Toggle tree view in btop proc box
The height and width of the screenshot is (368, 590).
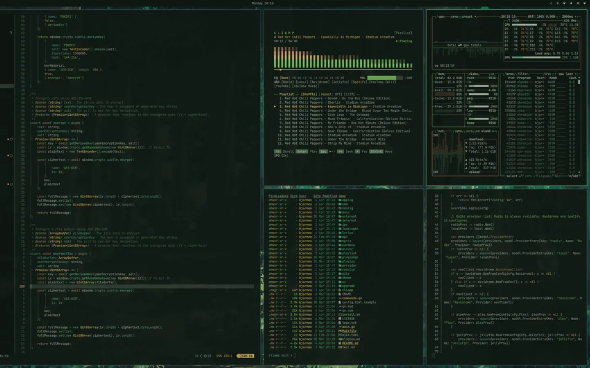549,74
